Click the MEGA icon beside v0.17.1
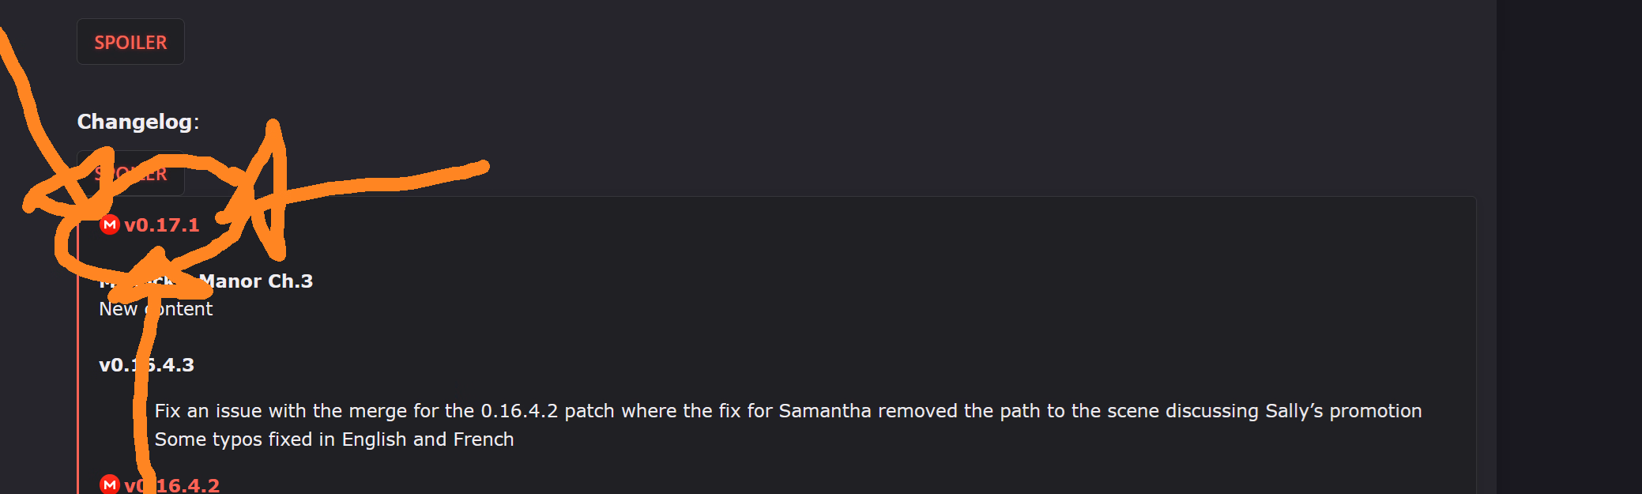1642x494 pixels. pos(110,225)
